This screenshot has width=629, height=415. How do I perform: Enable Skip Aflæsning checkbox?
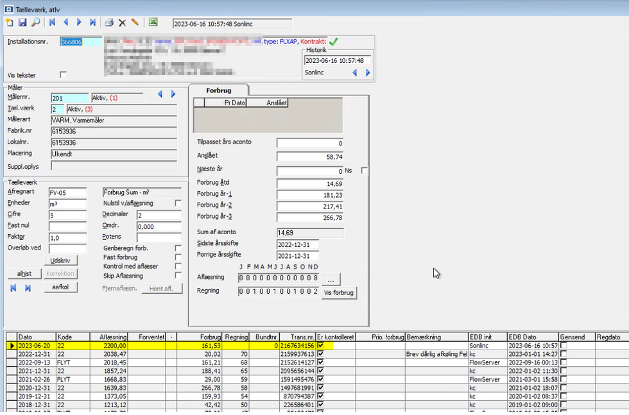(x=178, y=275)
